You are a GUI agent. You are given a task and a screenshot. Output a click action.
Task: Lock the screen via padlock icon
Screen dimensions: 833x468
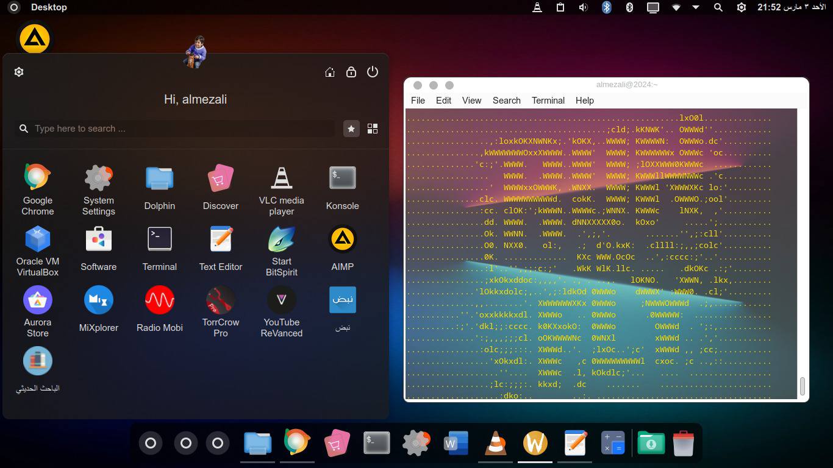tap(351, 72)
